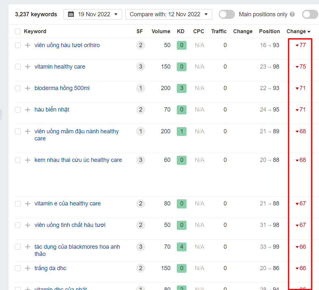This screenshot has width=319, height=290.
Task: Expand plus icon for kem nhau thai cừu úc
Action: (28, 160)
